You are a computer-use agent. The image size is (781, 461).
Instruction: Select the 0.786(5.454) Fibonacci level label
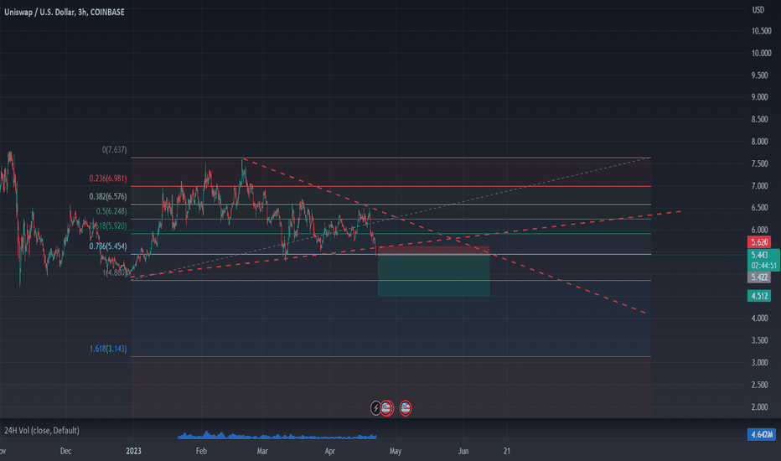tap(108, 246)
